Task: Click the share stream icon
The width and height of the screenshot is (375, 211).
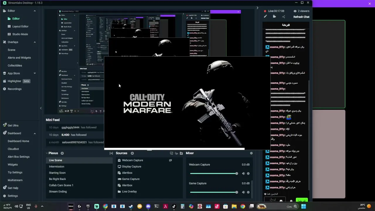Action: 284,17
